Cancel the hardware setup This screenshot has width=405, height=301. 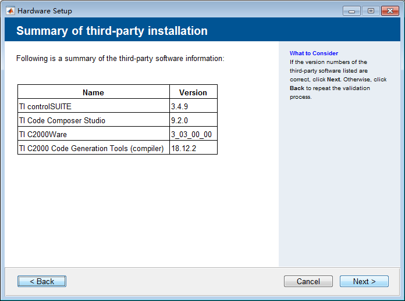[308, 281]
